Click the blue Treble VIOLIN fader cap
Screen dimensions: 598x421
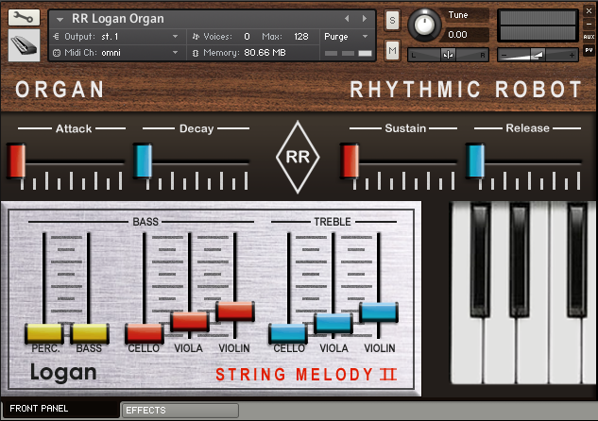(x=379, y=312)
